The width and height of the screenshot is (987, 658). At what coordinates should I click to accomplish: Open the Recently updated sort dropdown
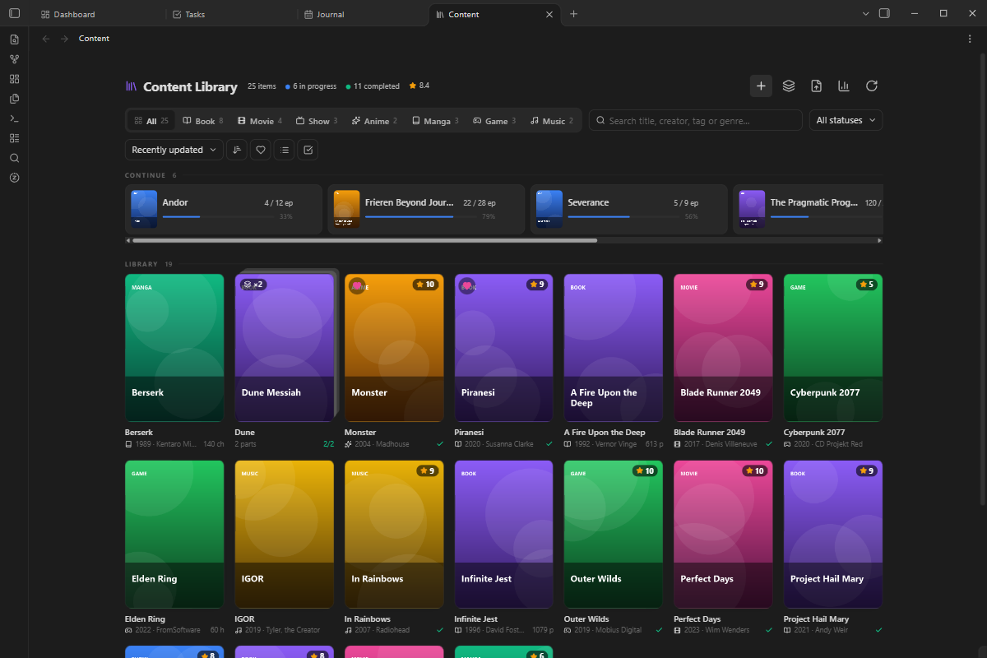[x=174, y=150]
